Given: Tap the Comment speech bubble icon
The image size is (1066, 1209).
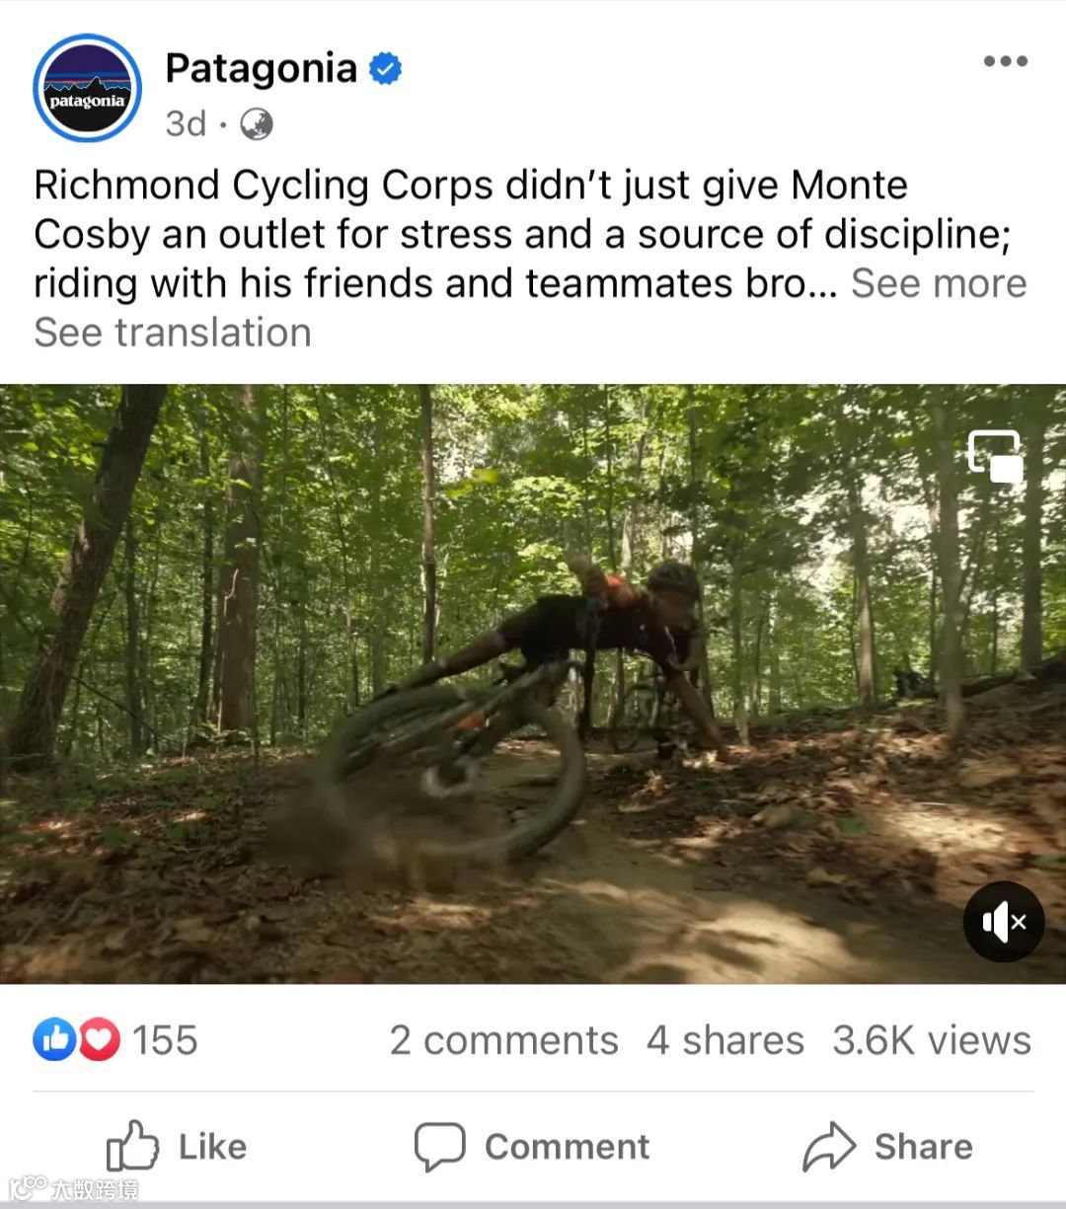Looking at the screenshot, I should 439,1147.
